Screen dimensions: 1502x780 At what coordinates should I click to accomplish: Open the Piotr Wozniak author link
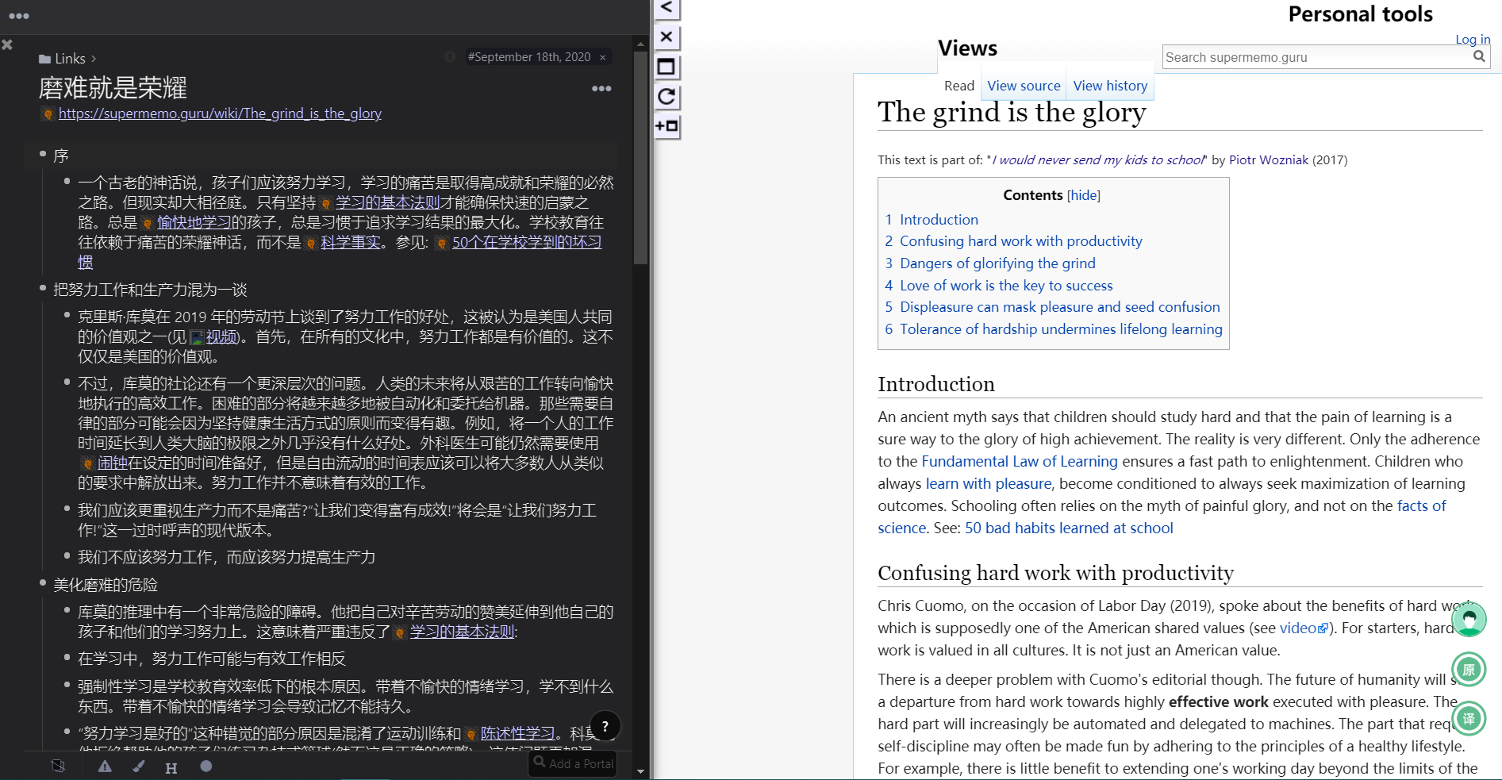pos(1269,159)
